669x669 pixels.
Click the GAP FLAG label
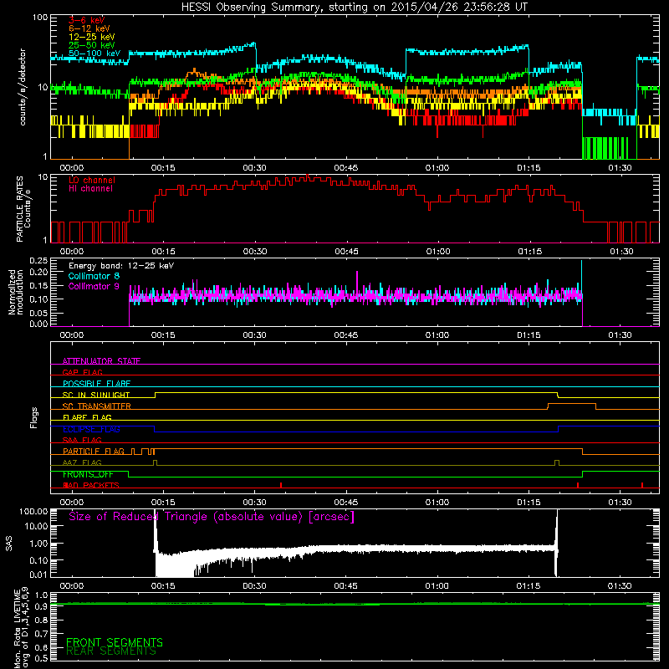click(82, 372)
